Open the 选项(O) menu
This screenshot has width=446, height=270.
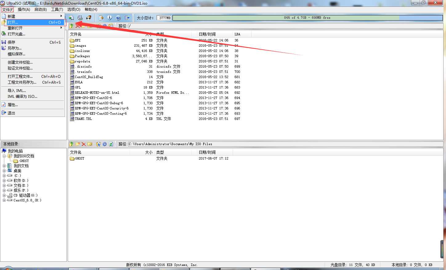pyautogui.click(x=74, y=10)
